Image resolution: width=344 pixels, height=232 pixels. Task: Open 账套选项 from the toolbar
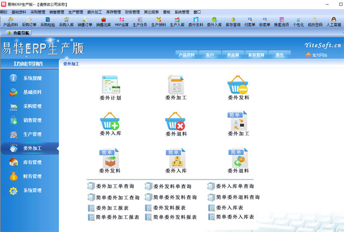coord(282,21)
